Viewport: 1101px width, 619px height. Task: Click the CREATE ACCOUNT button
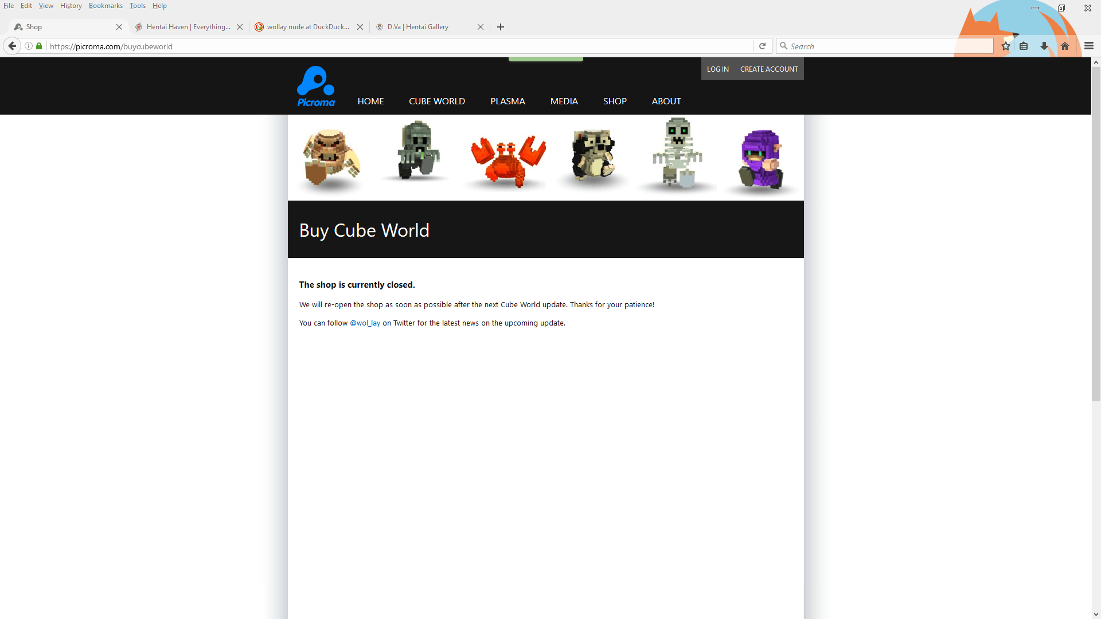tap(768, 69)
